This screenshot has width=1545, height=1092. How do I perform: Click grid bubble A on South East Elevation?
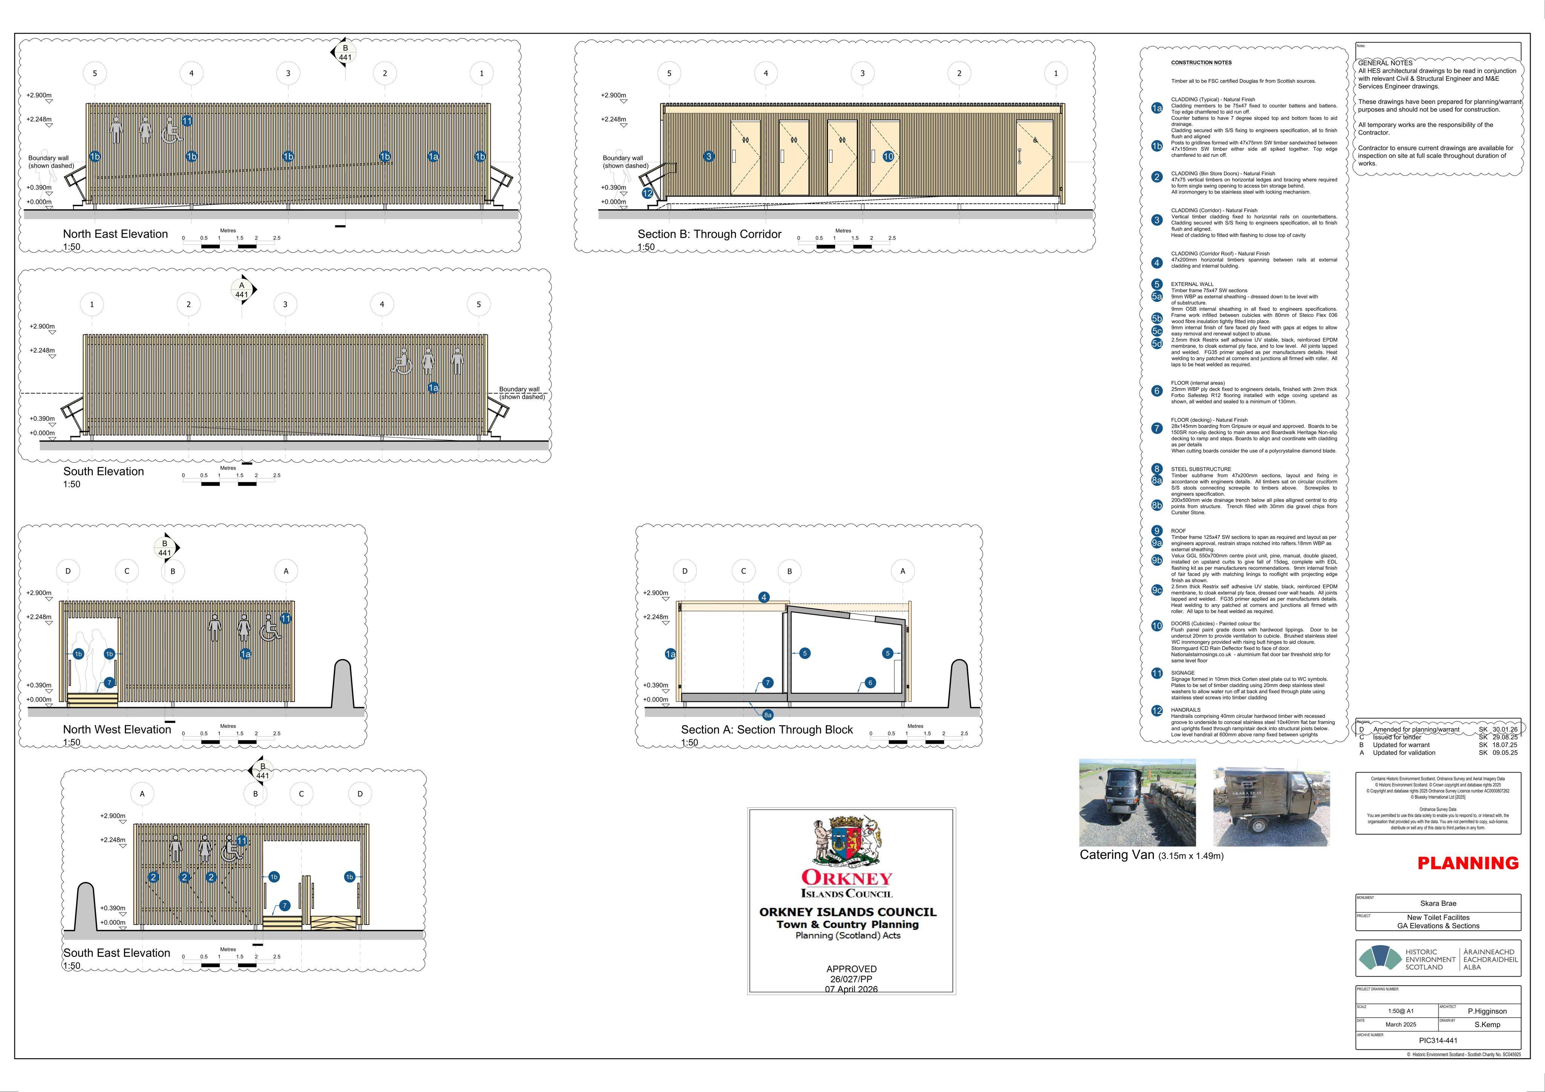142,794
